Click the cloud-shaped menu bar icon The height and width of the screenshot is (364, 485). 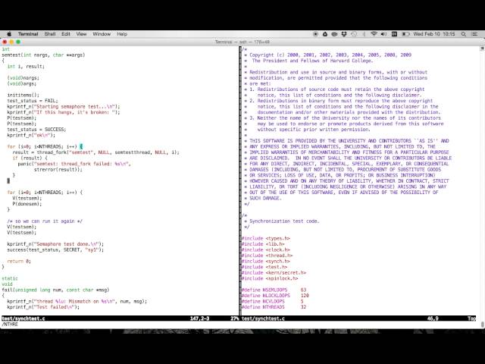[x=334, y=34]
